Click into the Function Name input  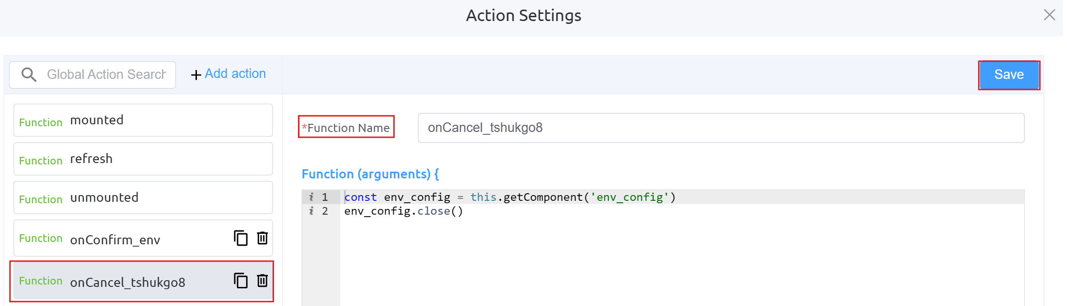coord(721,128)
